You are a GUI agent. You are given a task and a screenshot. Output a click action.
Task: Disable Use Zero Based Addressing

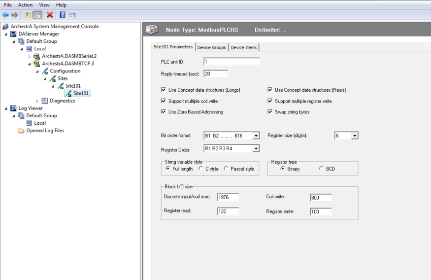click(x=164, y=112)
